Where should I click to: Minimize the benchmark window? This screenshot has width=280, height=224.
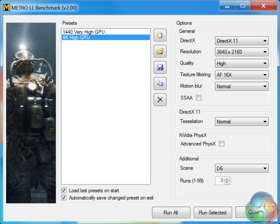tap(227, 6)
